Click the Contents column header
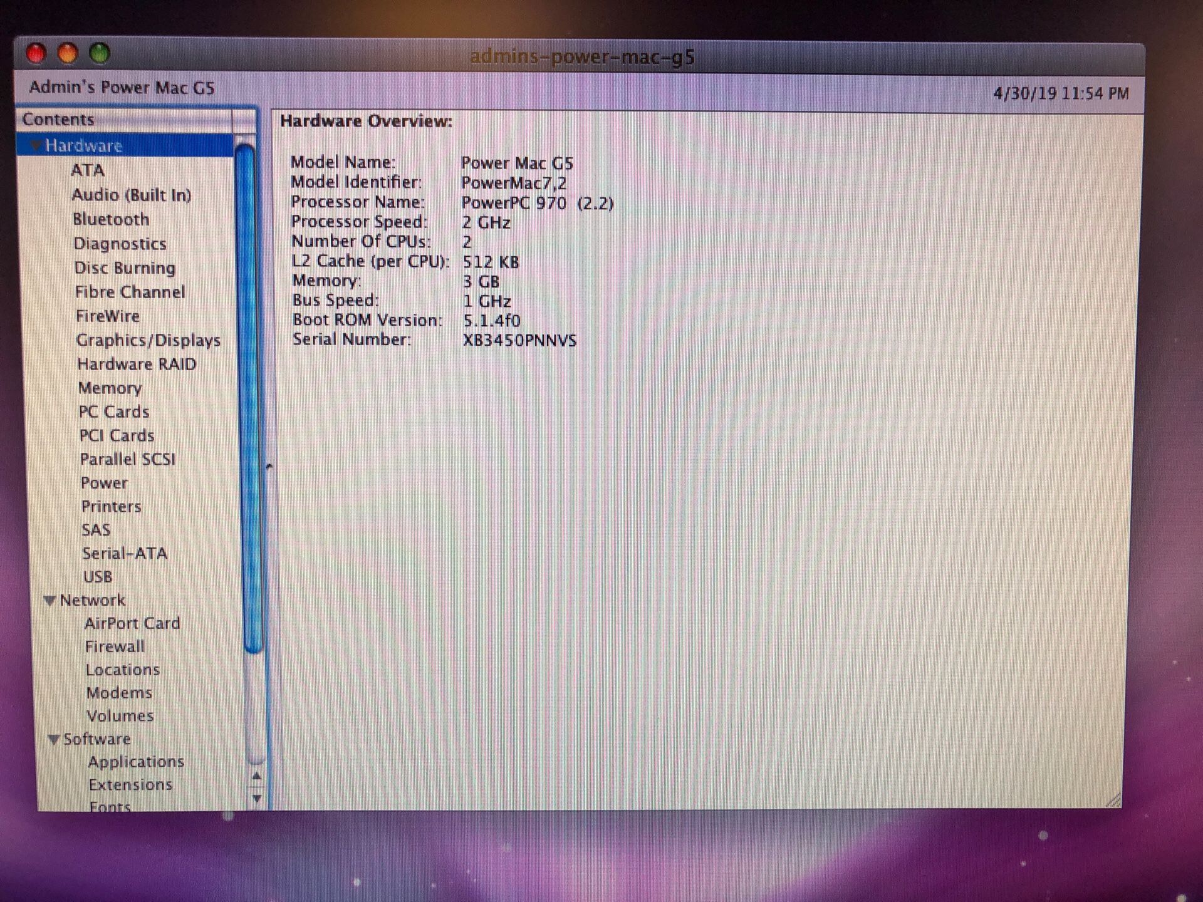The height and width of the screenshot is (902, 1203). coord(125,120)
